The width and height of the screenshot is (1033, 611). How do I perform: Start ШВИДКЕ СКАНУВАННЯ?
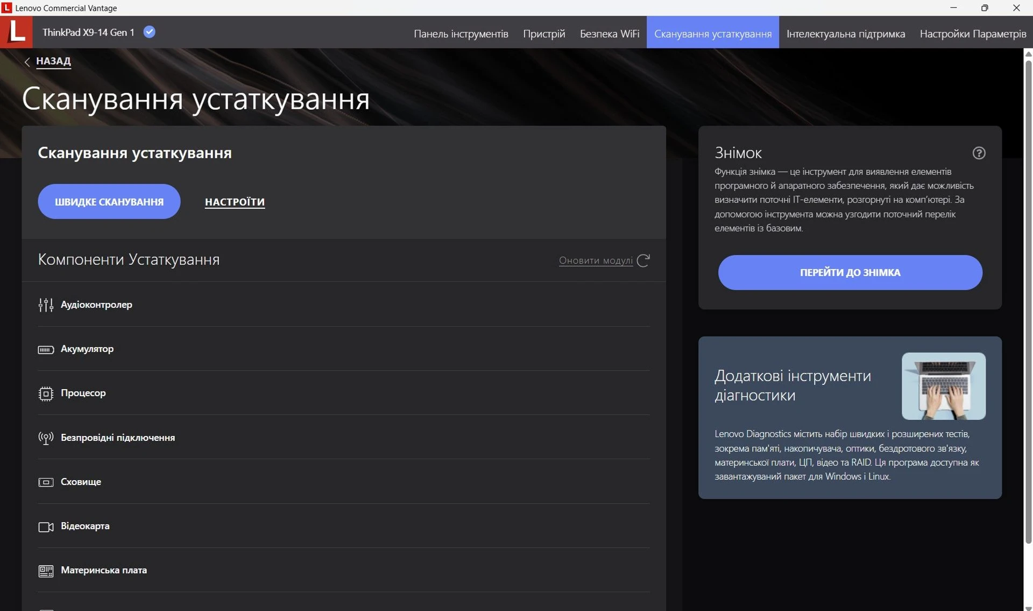[109, 202]
